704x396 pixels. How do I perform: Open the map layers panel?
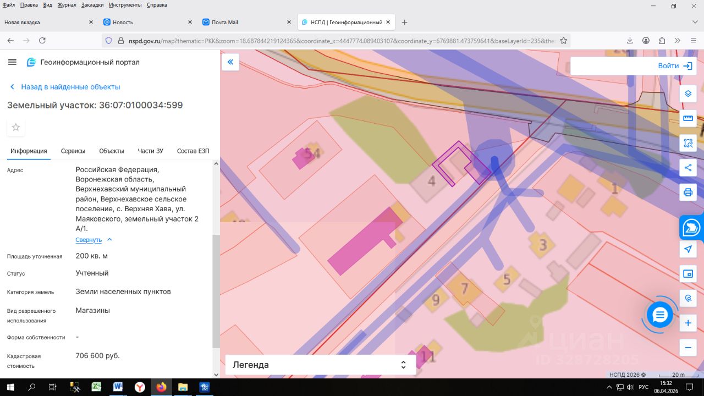(687, 94)
